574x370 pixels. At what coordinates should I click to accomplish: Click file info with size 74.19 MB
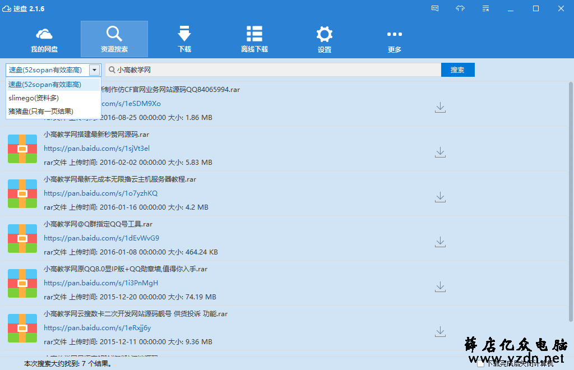tap(130, 297)
